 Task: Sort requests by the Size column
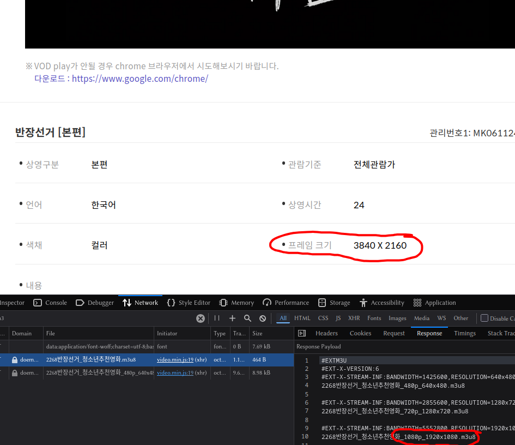tap(271, 333)
